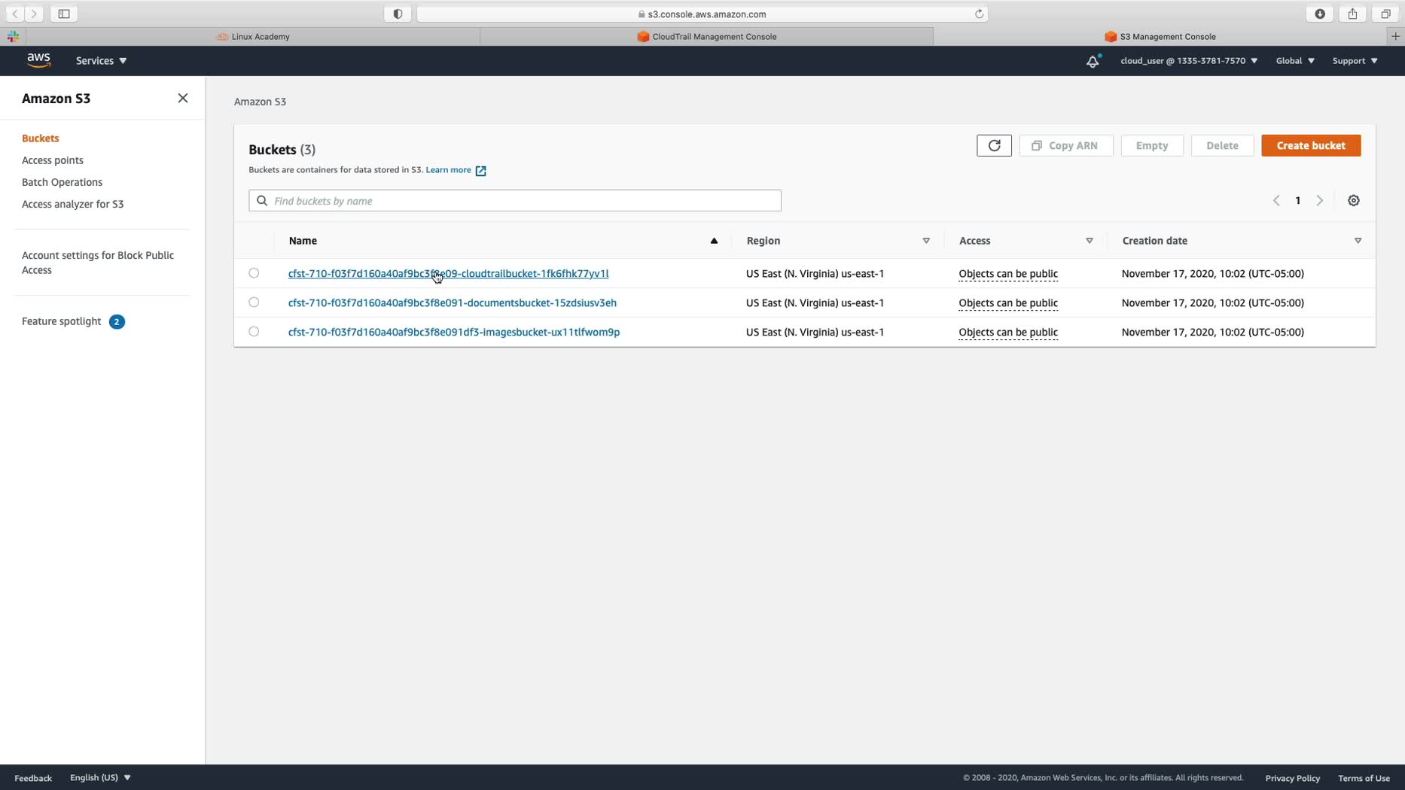The image size is (1405, 790).
Task: Click the Feedback link in footer
Action: [x=33, y=778]
